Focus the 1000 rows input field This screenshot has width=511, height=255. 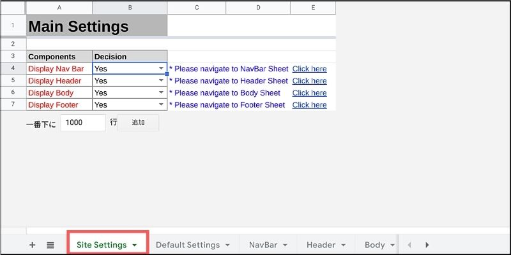pos(83,122)
